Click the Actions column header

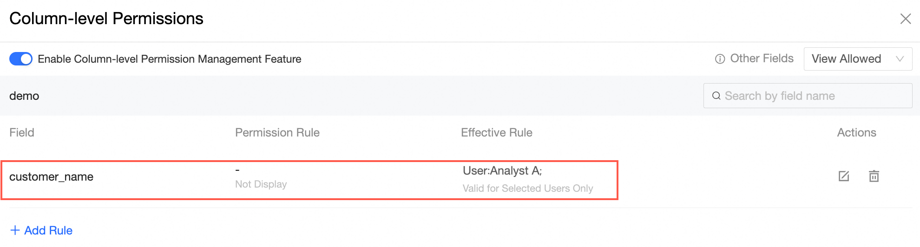(856, 133)
